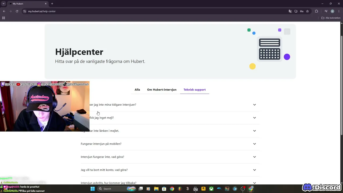Select the My Hubert browser tab
343x193 pixels.
click(x=28, y=4)
